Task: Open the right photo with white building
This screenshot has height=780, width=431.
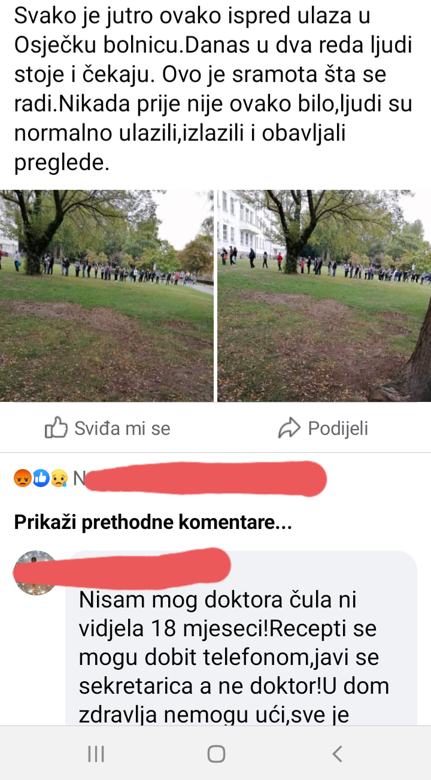Action: pyautogui.click(x=324, y=296)
